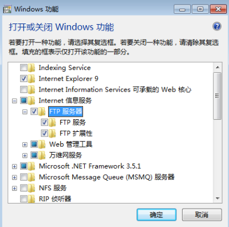
Task: Collapse the FTP 服务器 node
Action: tap(25, 112)
